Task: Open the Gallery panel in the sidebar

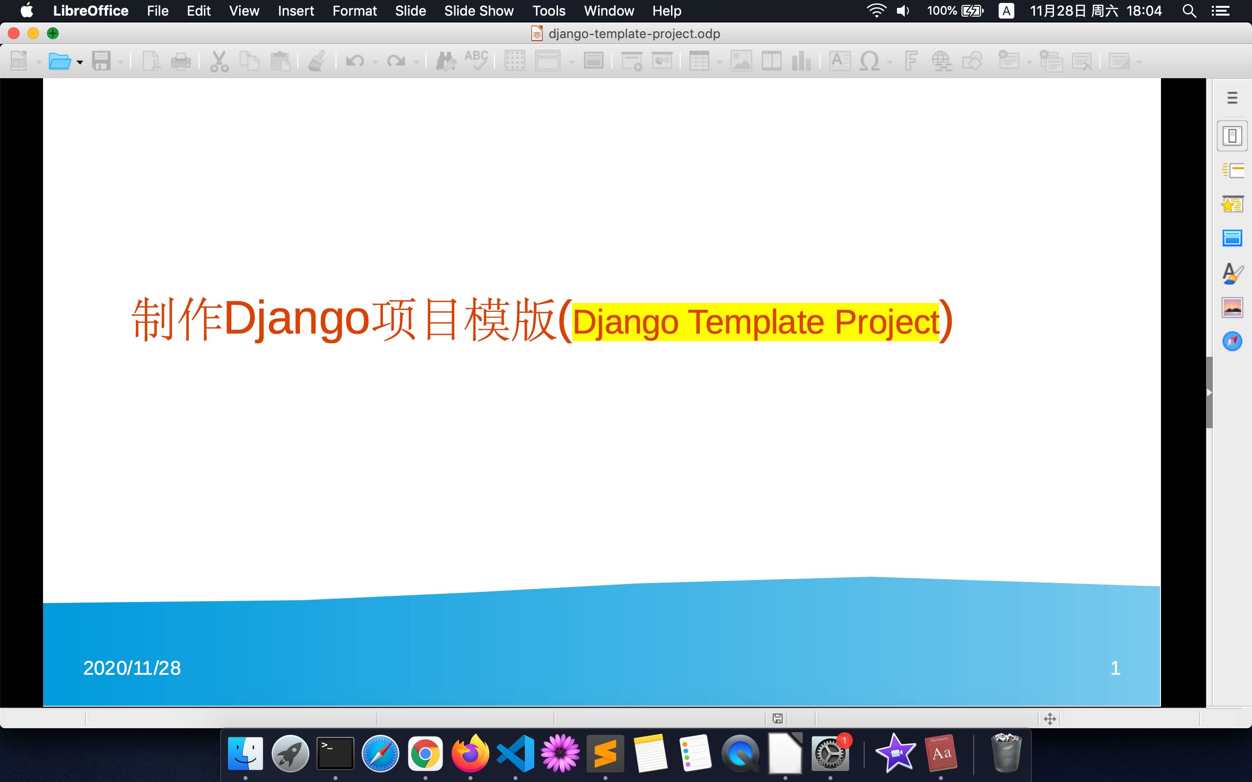Action: [1233, 306]
